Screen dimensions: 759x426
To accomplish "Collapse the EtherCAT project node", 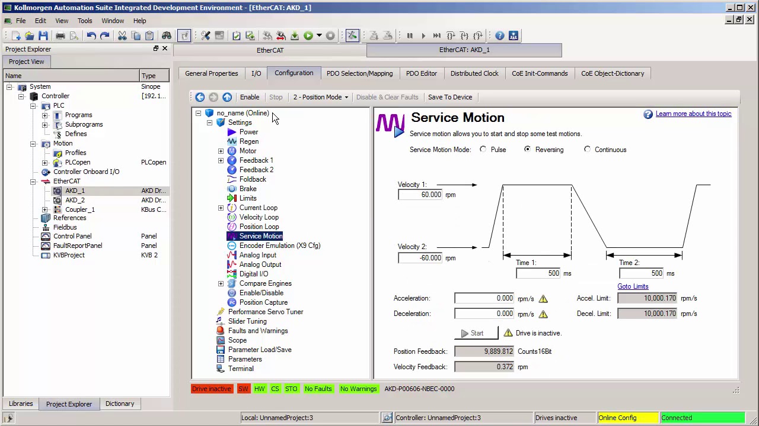I will 33,181.
